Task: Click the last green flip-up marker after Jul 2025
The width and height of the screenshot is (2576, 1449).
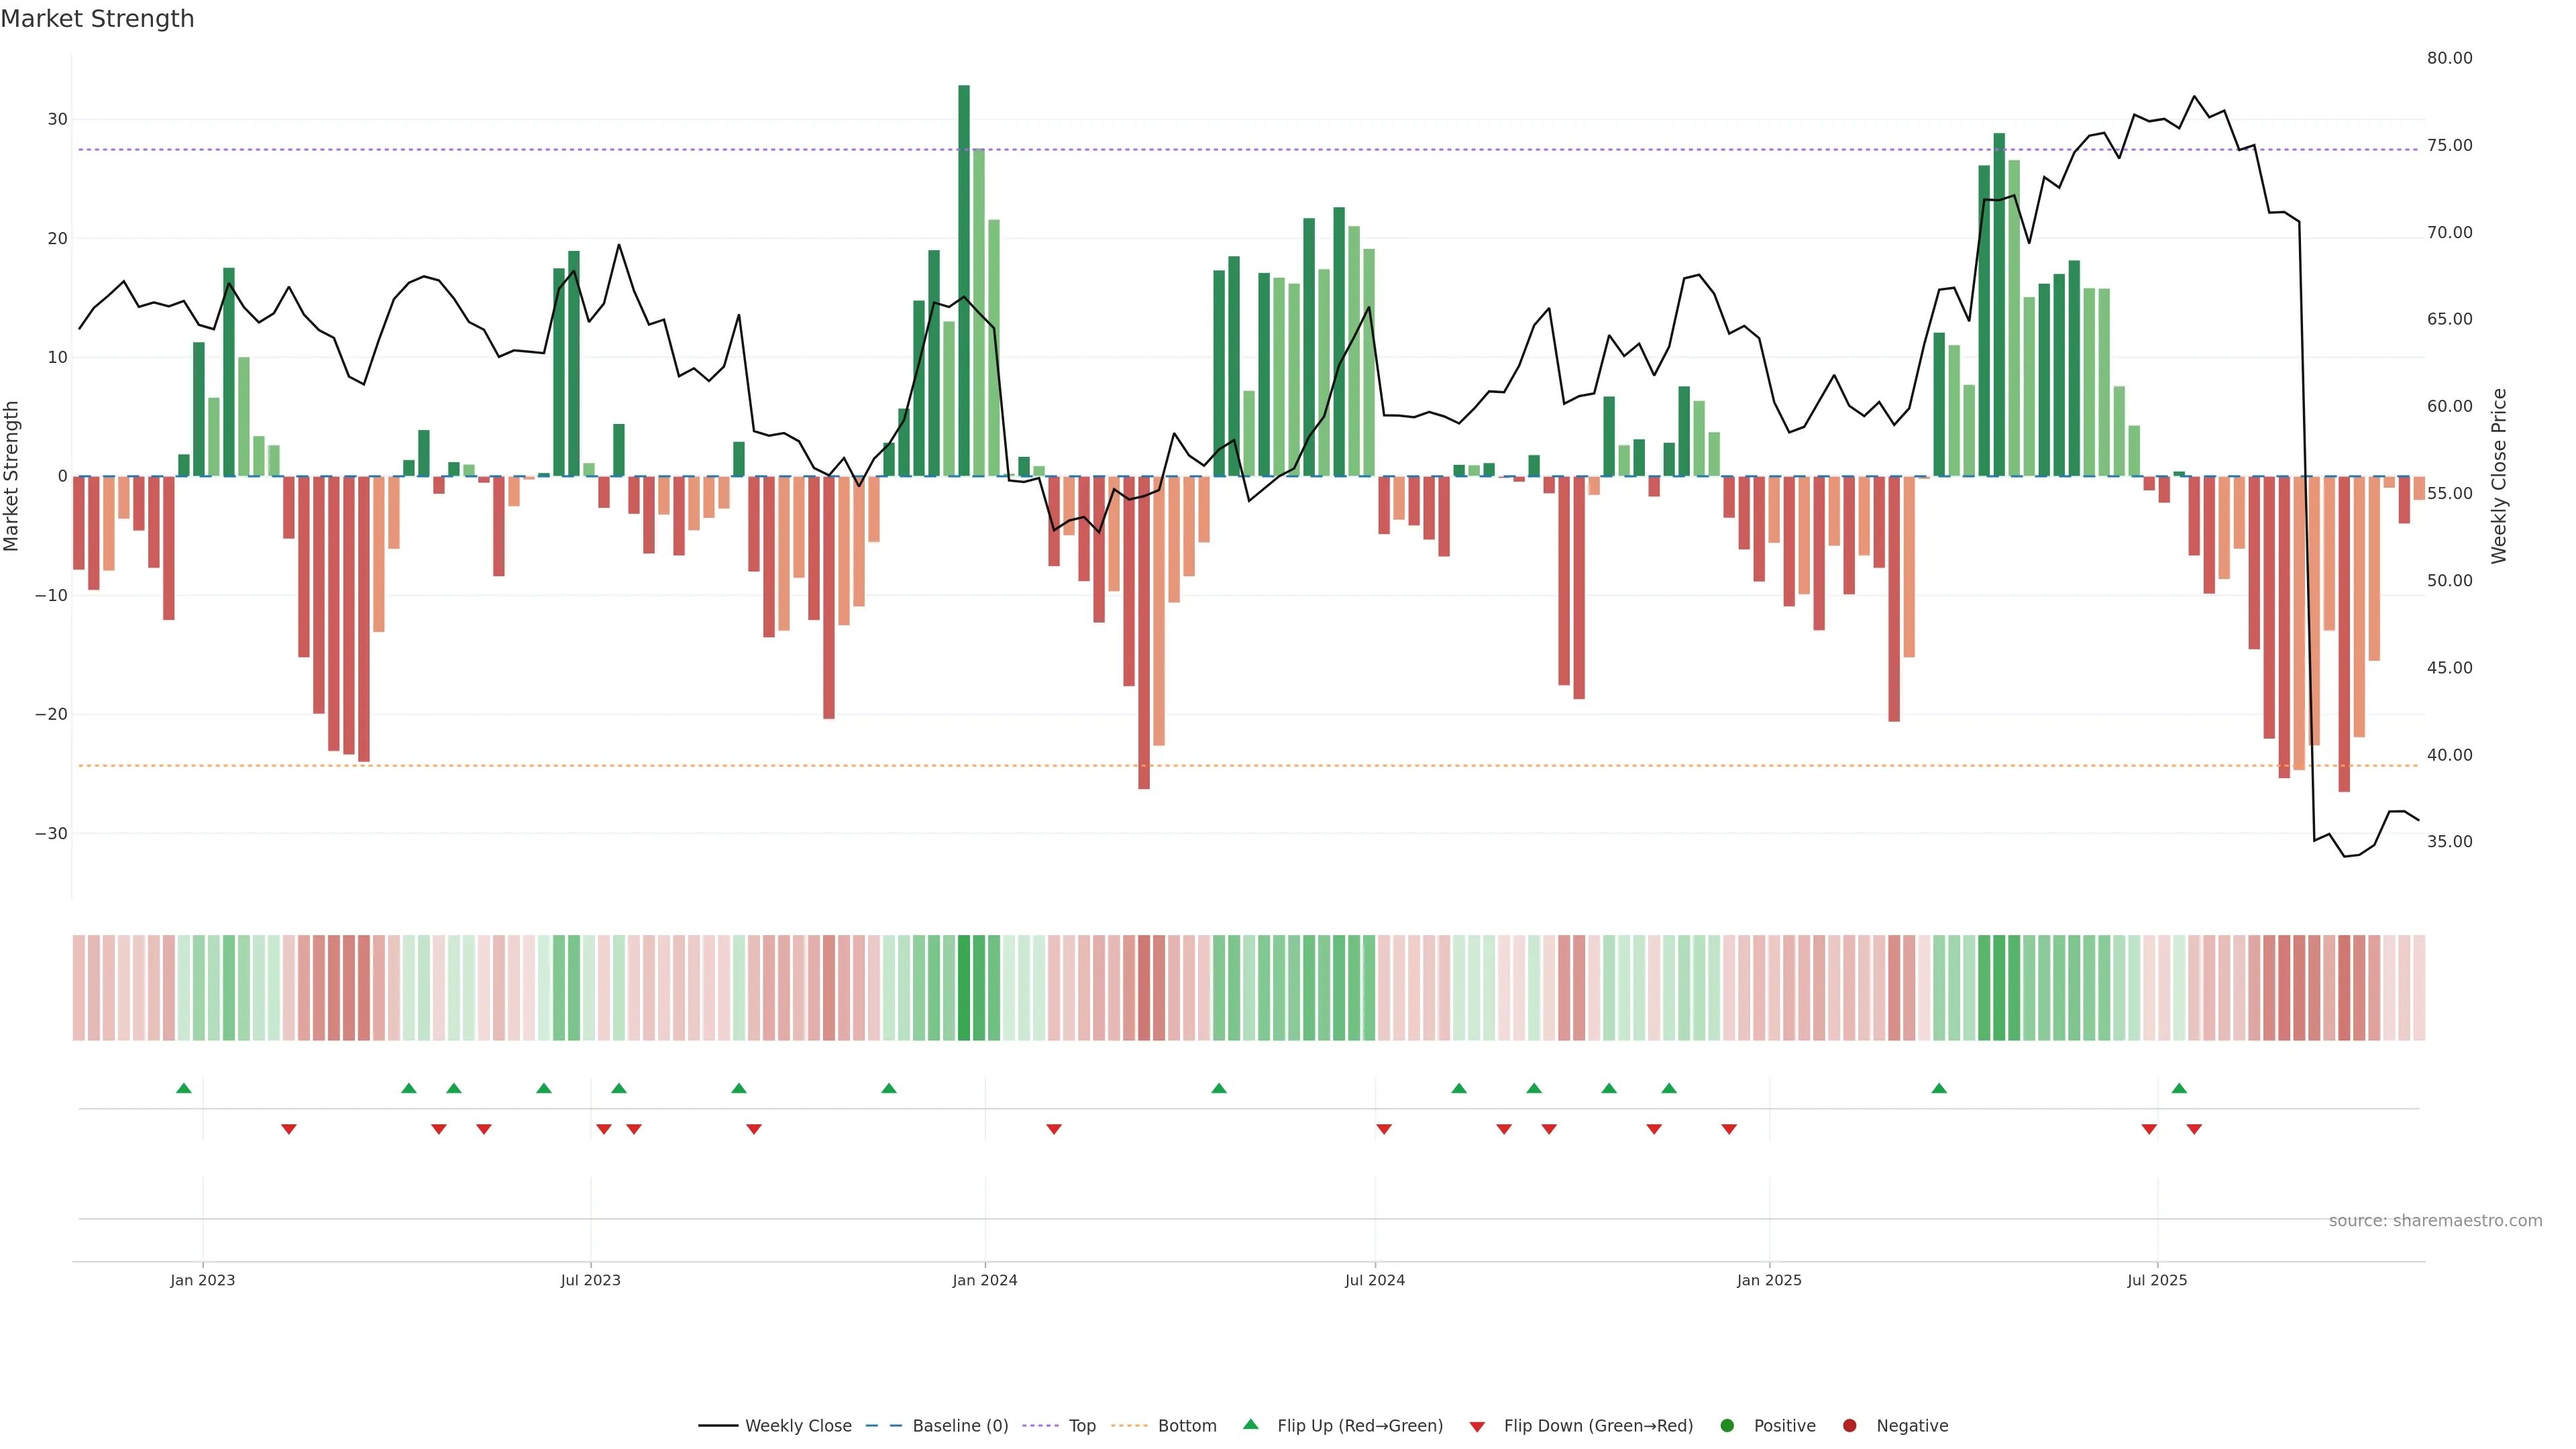Action: 2179,1088
